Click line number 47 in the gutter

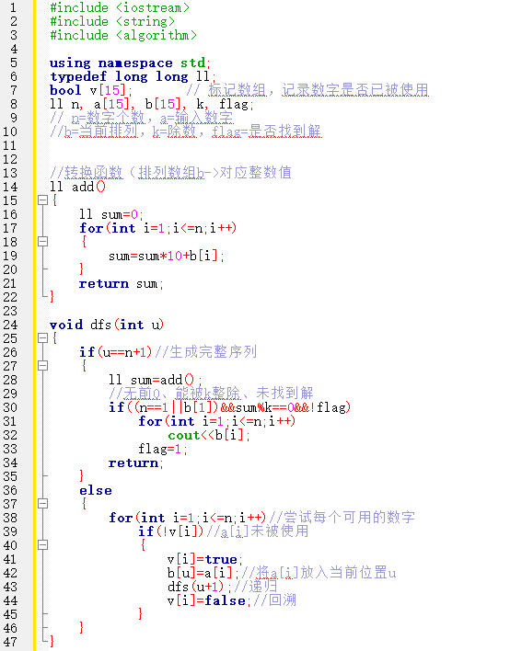click(x=11, y=642)
